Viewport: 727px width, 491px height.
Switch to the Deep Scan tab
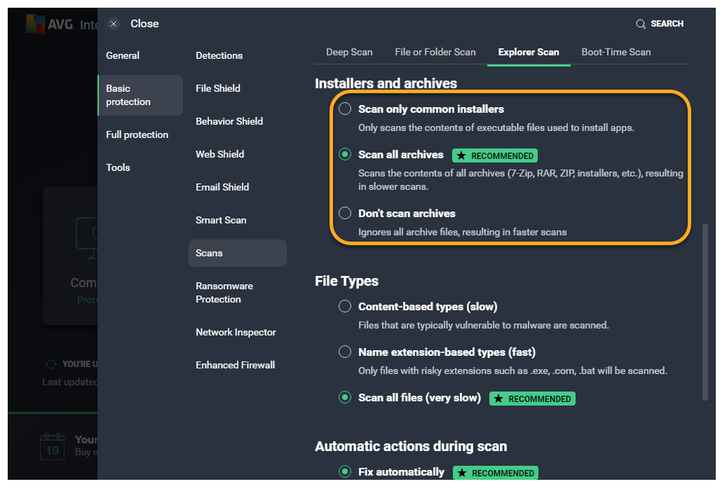coord(349,53)
